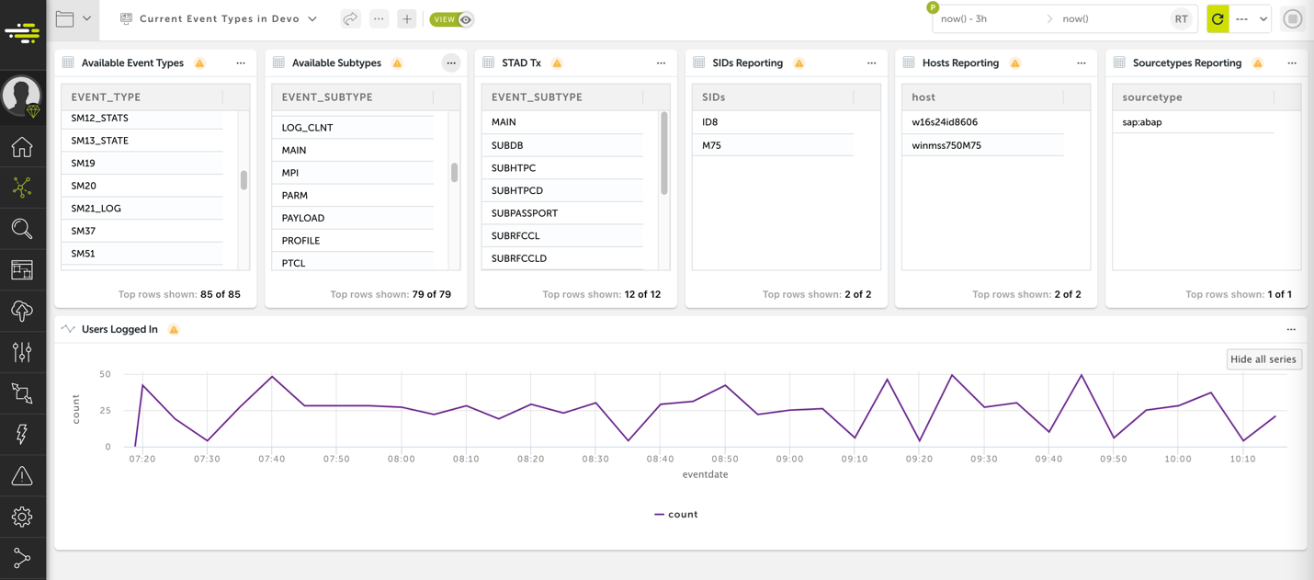Select the w16s24id8606 host row
This screenshot has height=580, width=1314.
[x=982, y=122]
